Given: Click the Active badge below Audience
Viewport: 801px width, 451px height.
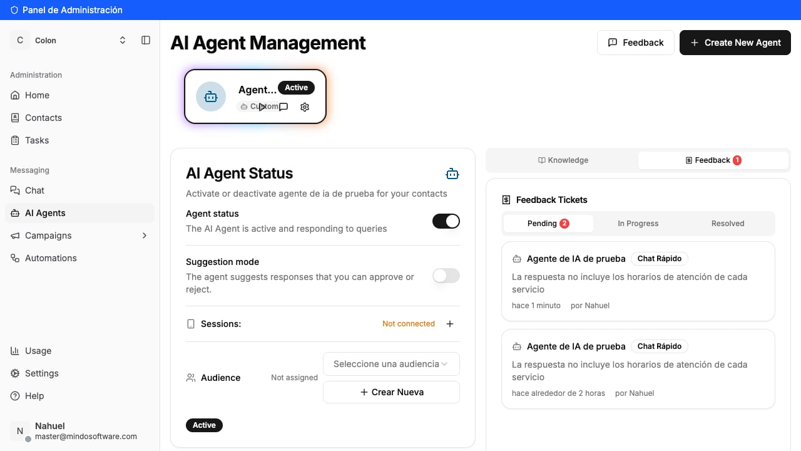Looking at the screenshot, I should coord(204,425).
